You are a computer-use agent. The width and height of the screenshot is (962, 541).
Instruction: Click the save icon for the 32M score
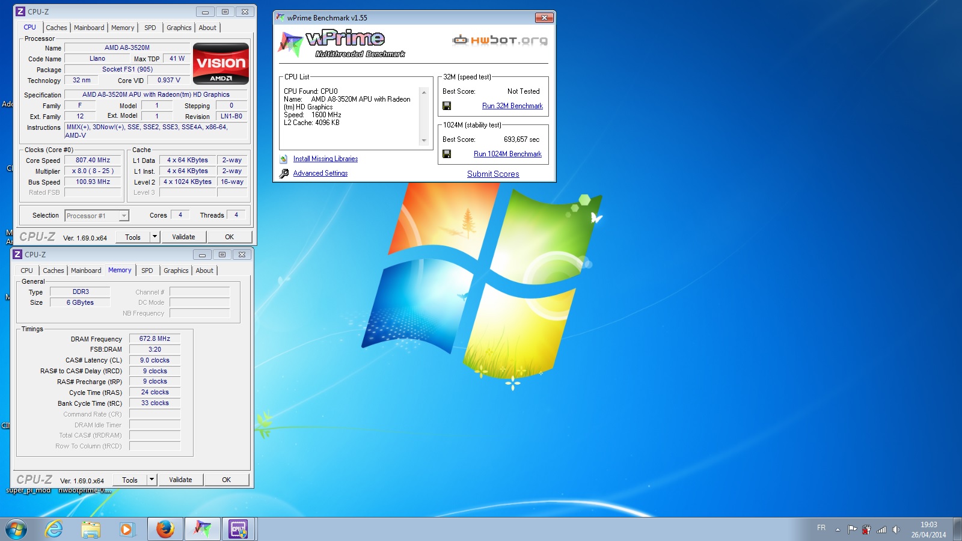pyautogui.click(x=447, y=106)
